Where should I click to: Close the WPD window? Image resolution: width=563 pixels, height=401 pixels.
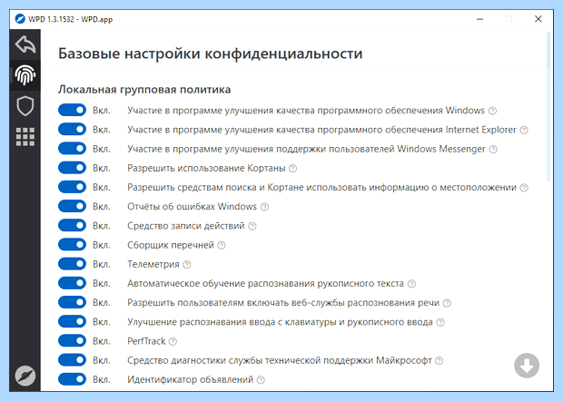tap(538, 19)
